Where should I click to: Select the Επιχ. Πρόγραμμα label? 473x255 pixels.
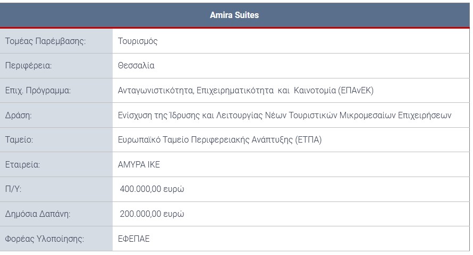coord(38,91)
